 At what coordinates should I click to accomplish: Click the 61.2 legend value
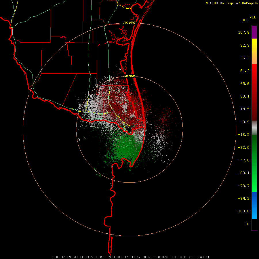[x=245, y=71]
